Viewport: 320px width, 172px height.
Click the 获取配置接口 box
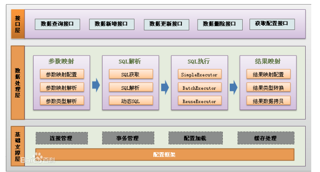272,24
